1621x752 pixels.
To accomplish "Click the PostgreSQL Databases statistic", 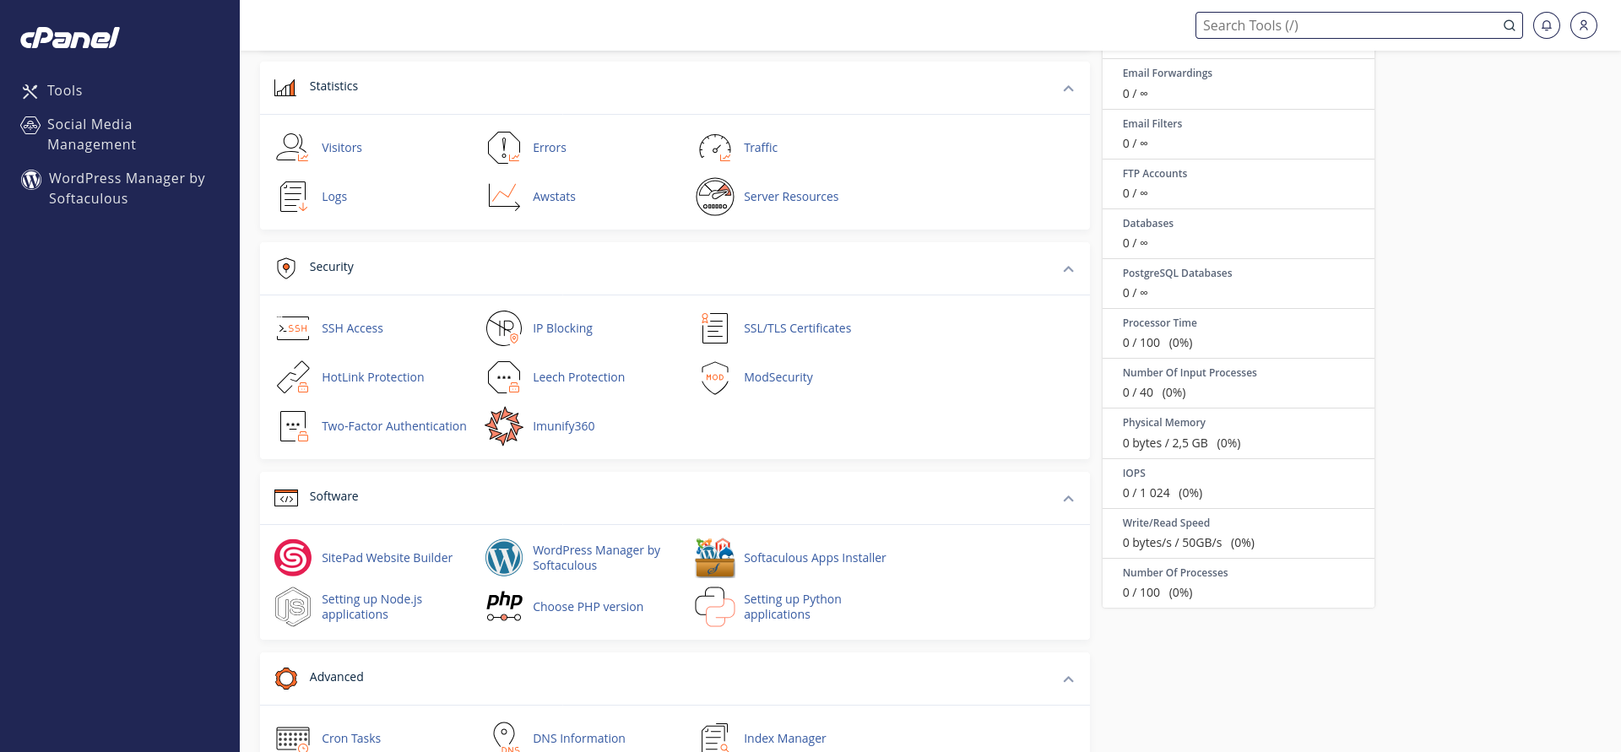I will pyautogui.click(x=1238, y=284).
